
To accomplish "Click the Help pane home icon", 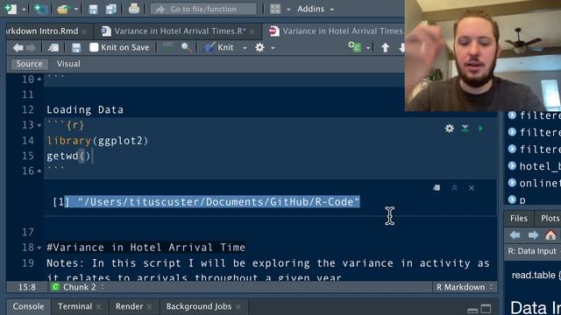I will click(550, 235).
